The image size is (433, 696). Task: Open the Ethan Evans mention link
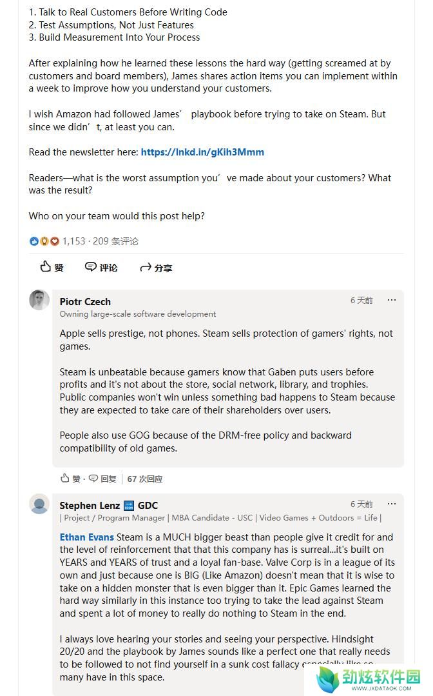point(87,537)
